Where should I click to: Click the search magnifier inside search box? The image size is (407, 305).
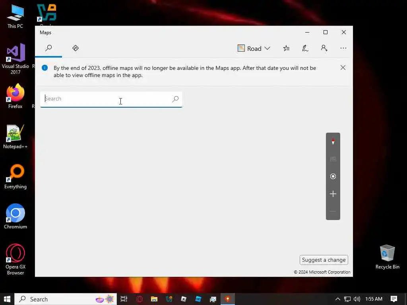(x=175, y=99)
